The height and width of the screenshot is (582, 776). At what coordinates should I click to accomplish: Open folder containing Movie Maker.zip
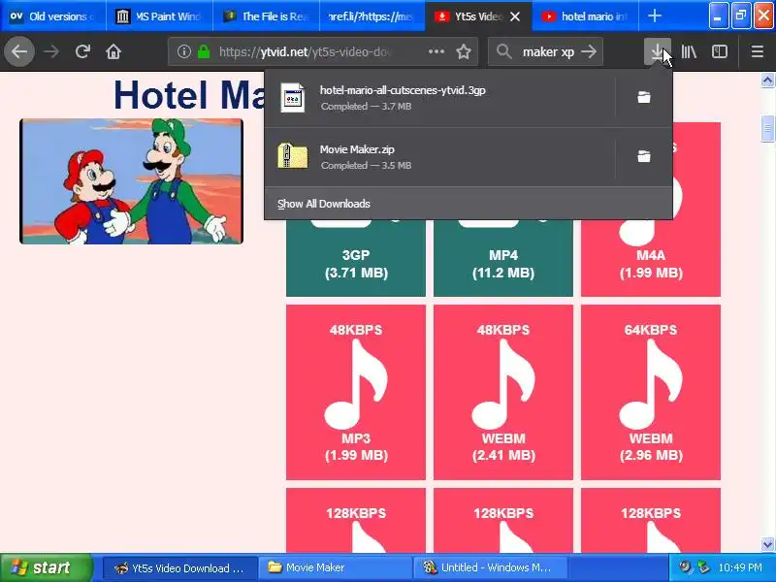coord(643,157)
